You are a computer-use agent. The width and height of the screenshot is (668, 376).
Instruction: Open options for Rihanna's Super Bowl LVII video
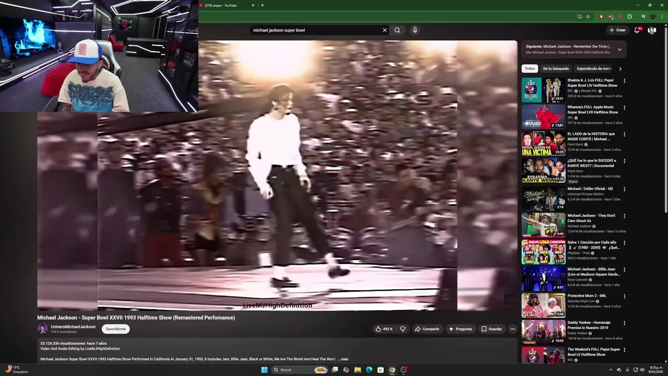[x=624, y=108]
